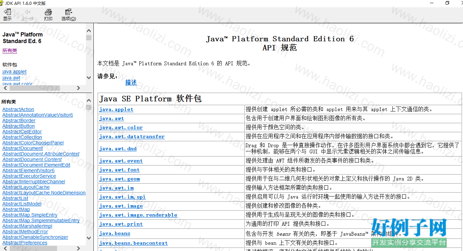Open java.awt.font package link
The image size is (463, 251).
click(x=119, y=170)
